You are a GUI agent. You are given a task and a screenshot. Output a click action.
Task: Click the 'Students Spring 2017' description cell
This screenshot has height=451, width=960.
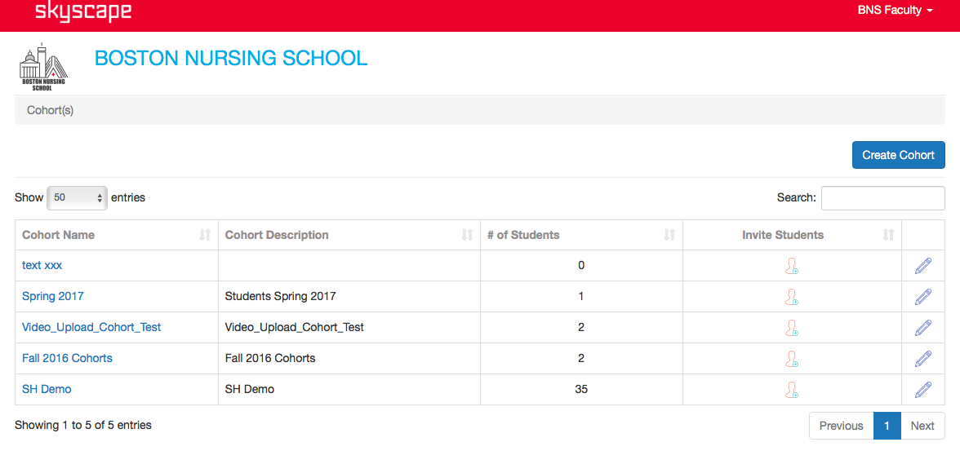(349, 297)
